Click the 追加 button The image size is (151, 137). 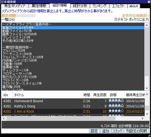106,131
